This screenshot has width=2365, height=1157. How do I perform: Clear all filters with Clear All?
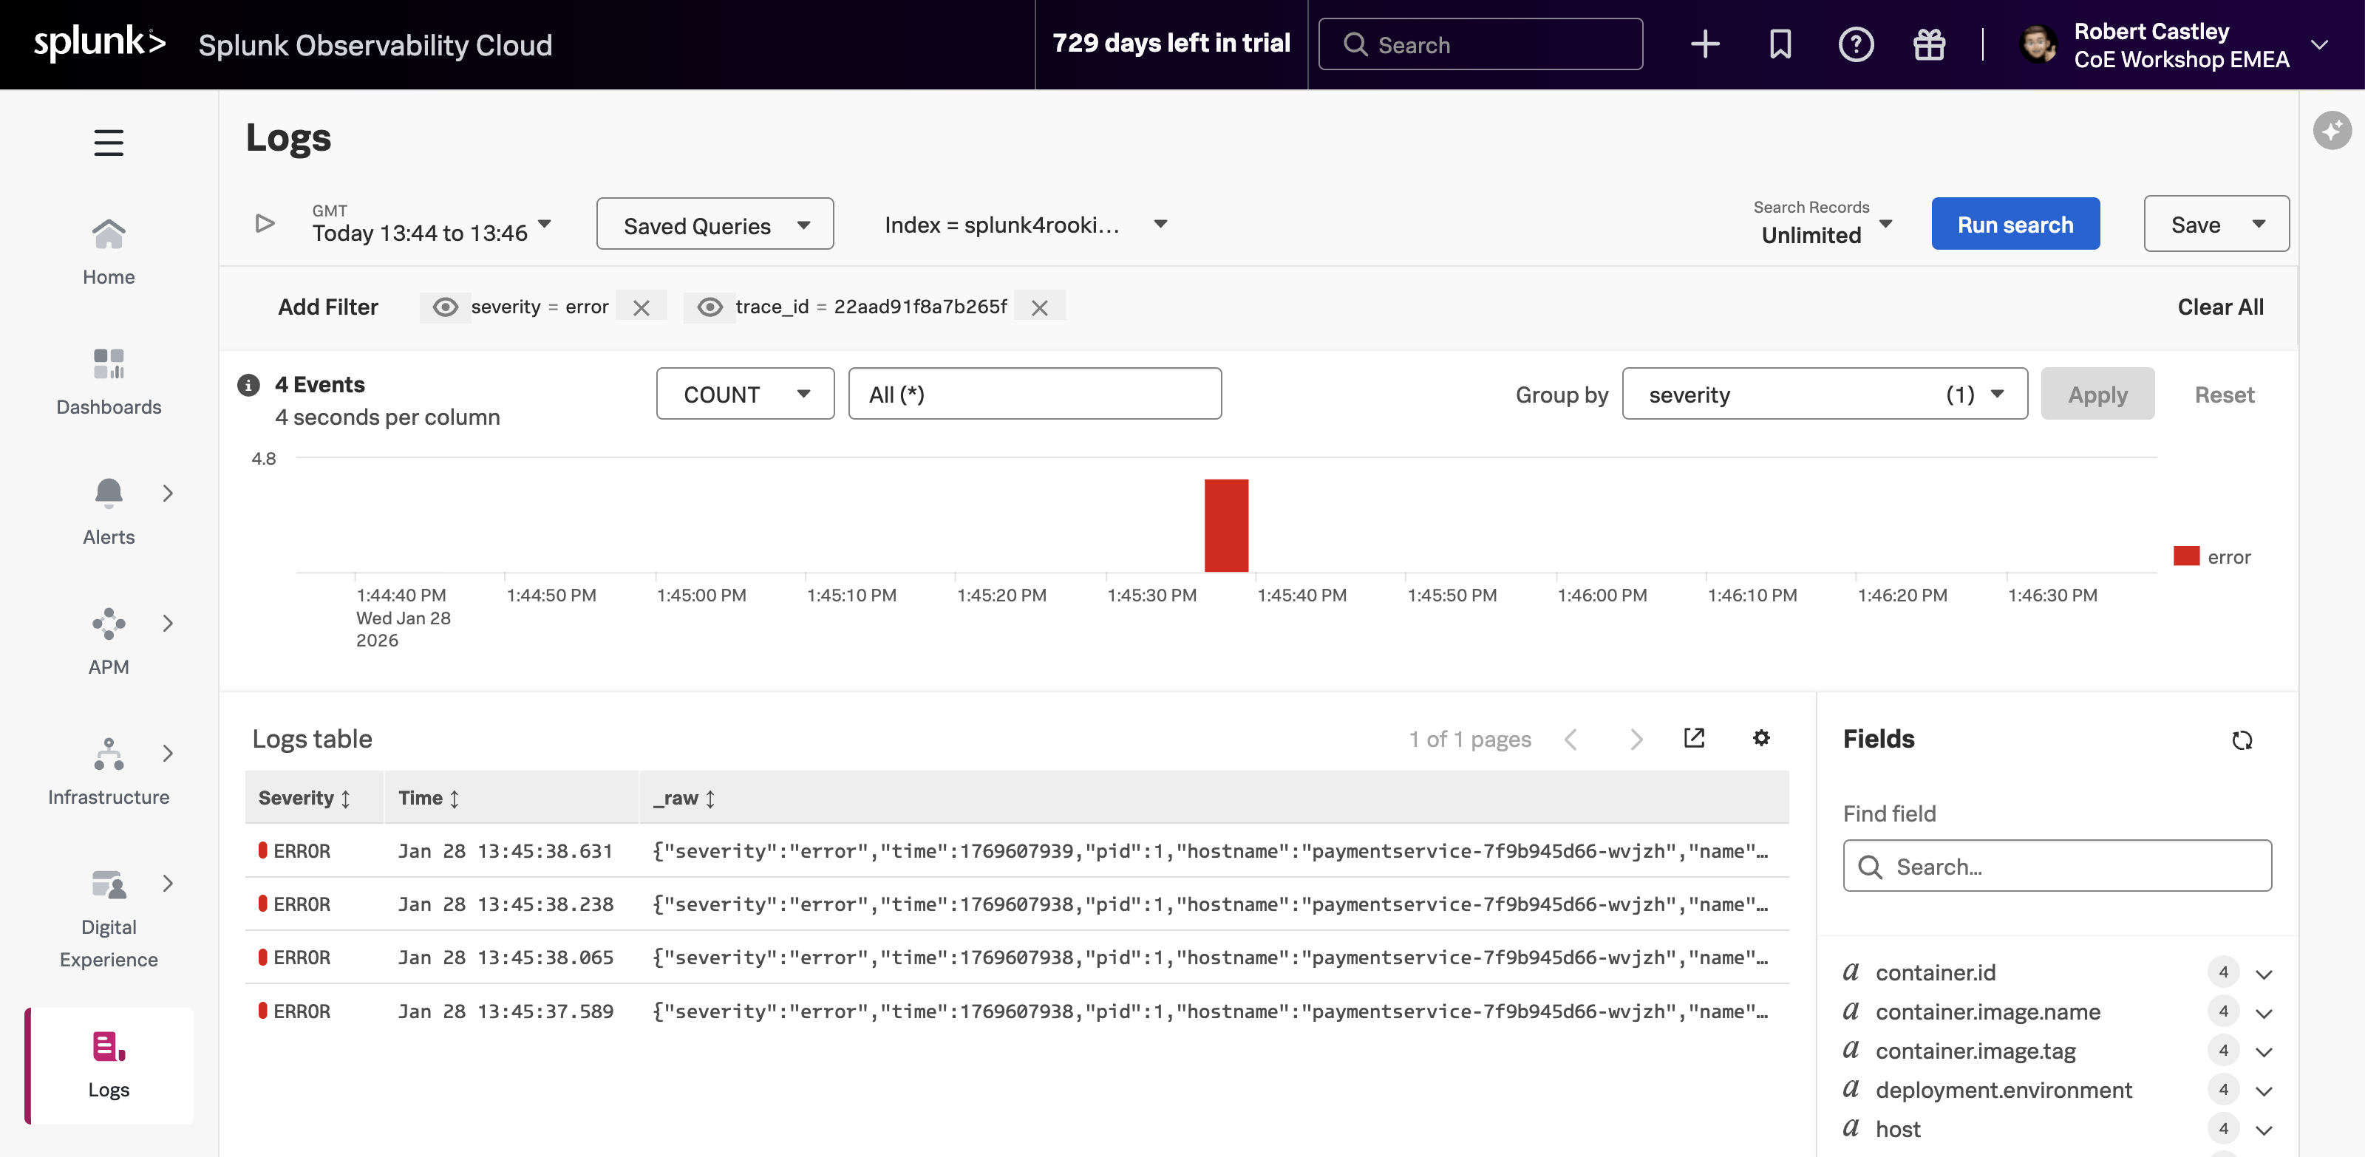click(2220, 307)
